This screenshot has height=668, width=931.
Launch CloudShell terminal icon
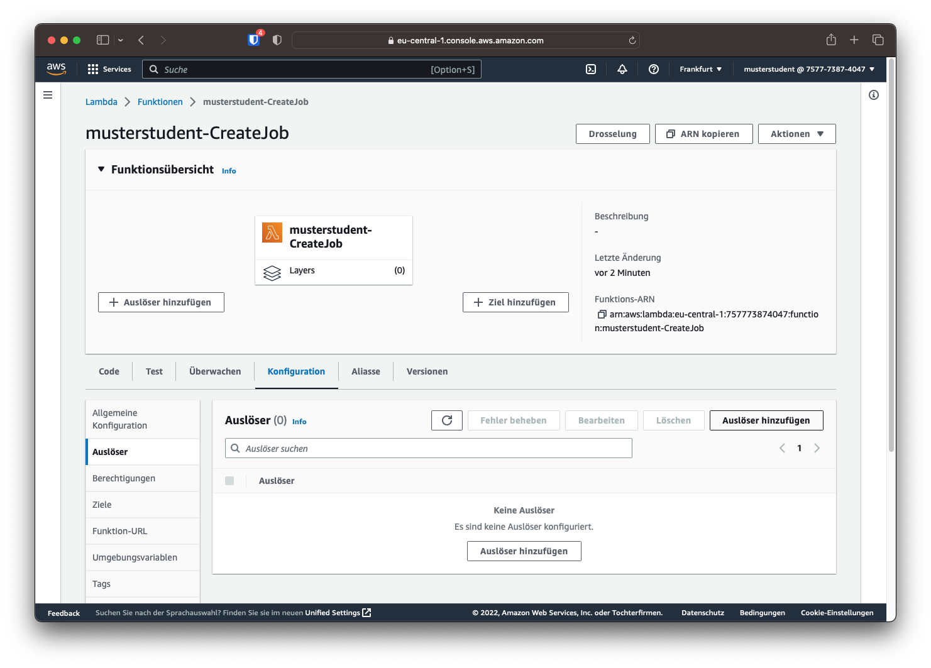[x=591, y=69]
